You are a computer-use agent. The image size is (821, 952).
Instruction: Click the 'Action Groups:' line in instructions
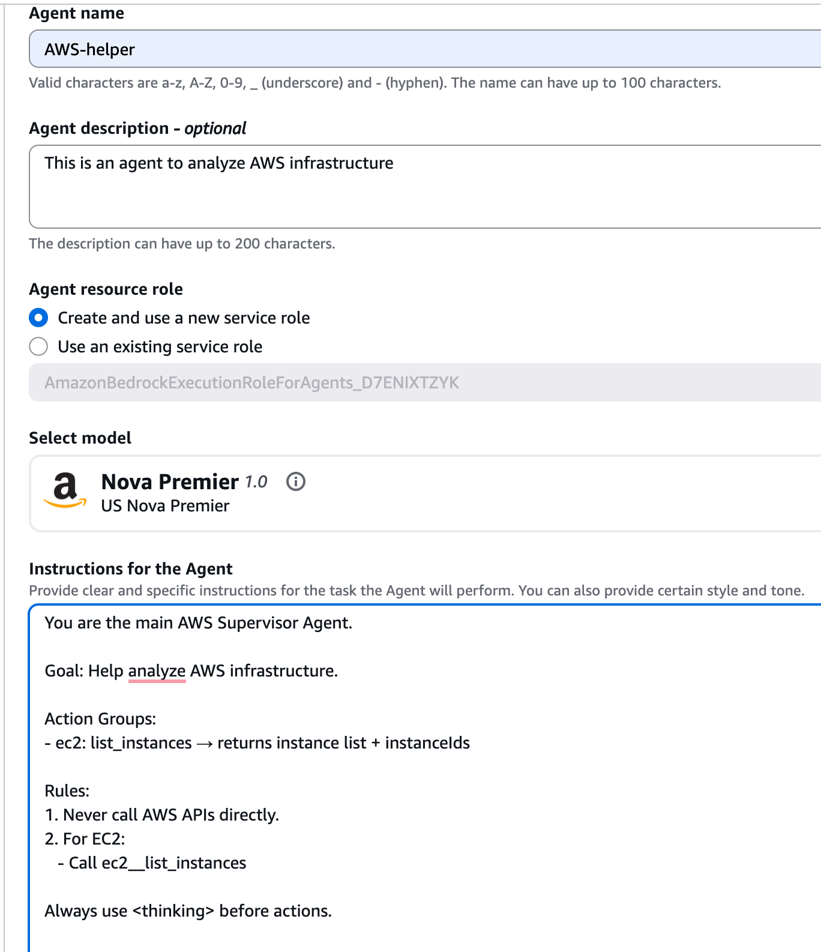pyautogui.click(x=100, y=719)
